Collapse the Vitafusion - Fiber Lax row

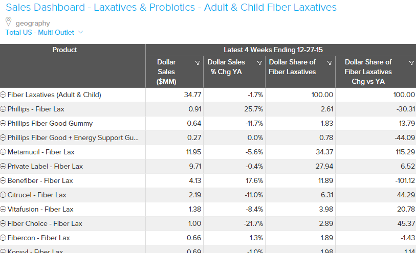(3, 210)
